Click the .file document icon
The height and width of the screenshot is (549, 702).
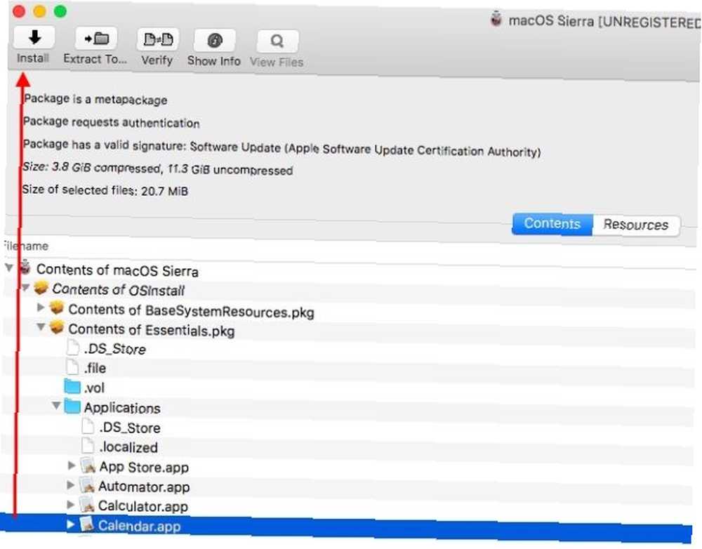coord(72,366)
